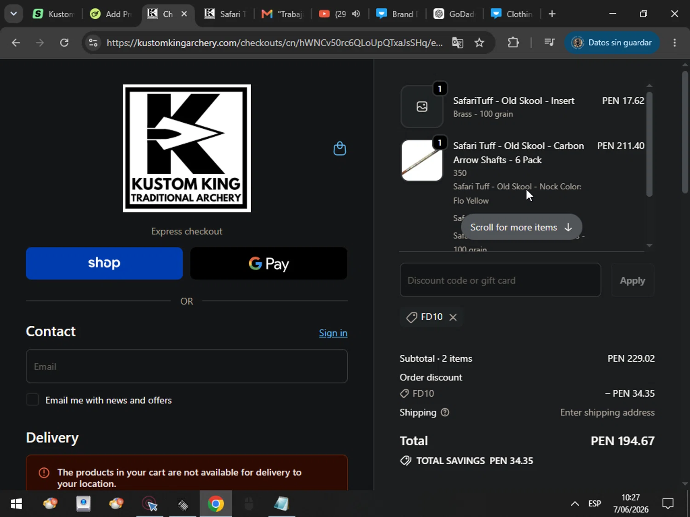Click the order items scrollbar thumb
Image resolution: width=690 pixels, height=517 pixels.
tap(650, 144)
